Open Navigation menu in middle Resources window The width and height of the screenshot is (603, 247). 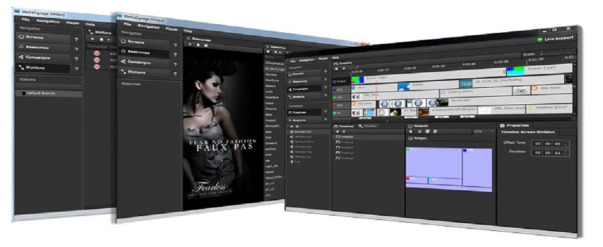[148, 27]
